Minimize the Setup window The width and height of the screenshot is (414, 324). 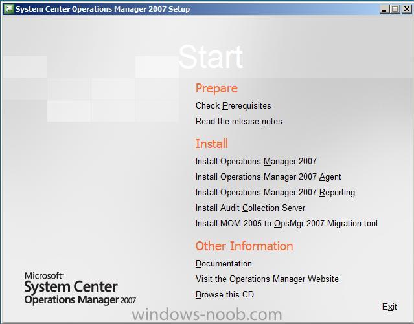[x=384, y=9]
